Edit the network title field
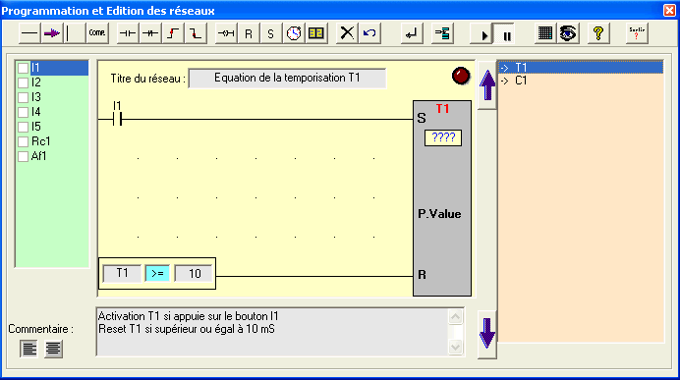Screen dimensions: 680x380 [x=287, y=78]
